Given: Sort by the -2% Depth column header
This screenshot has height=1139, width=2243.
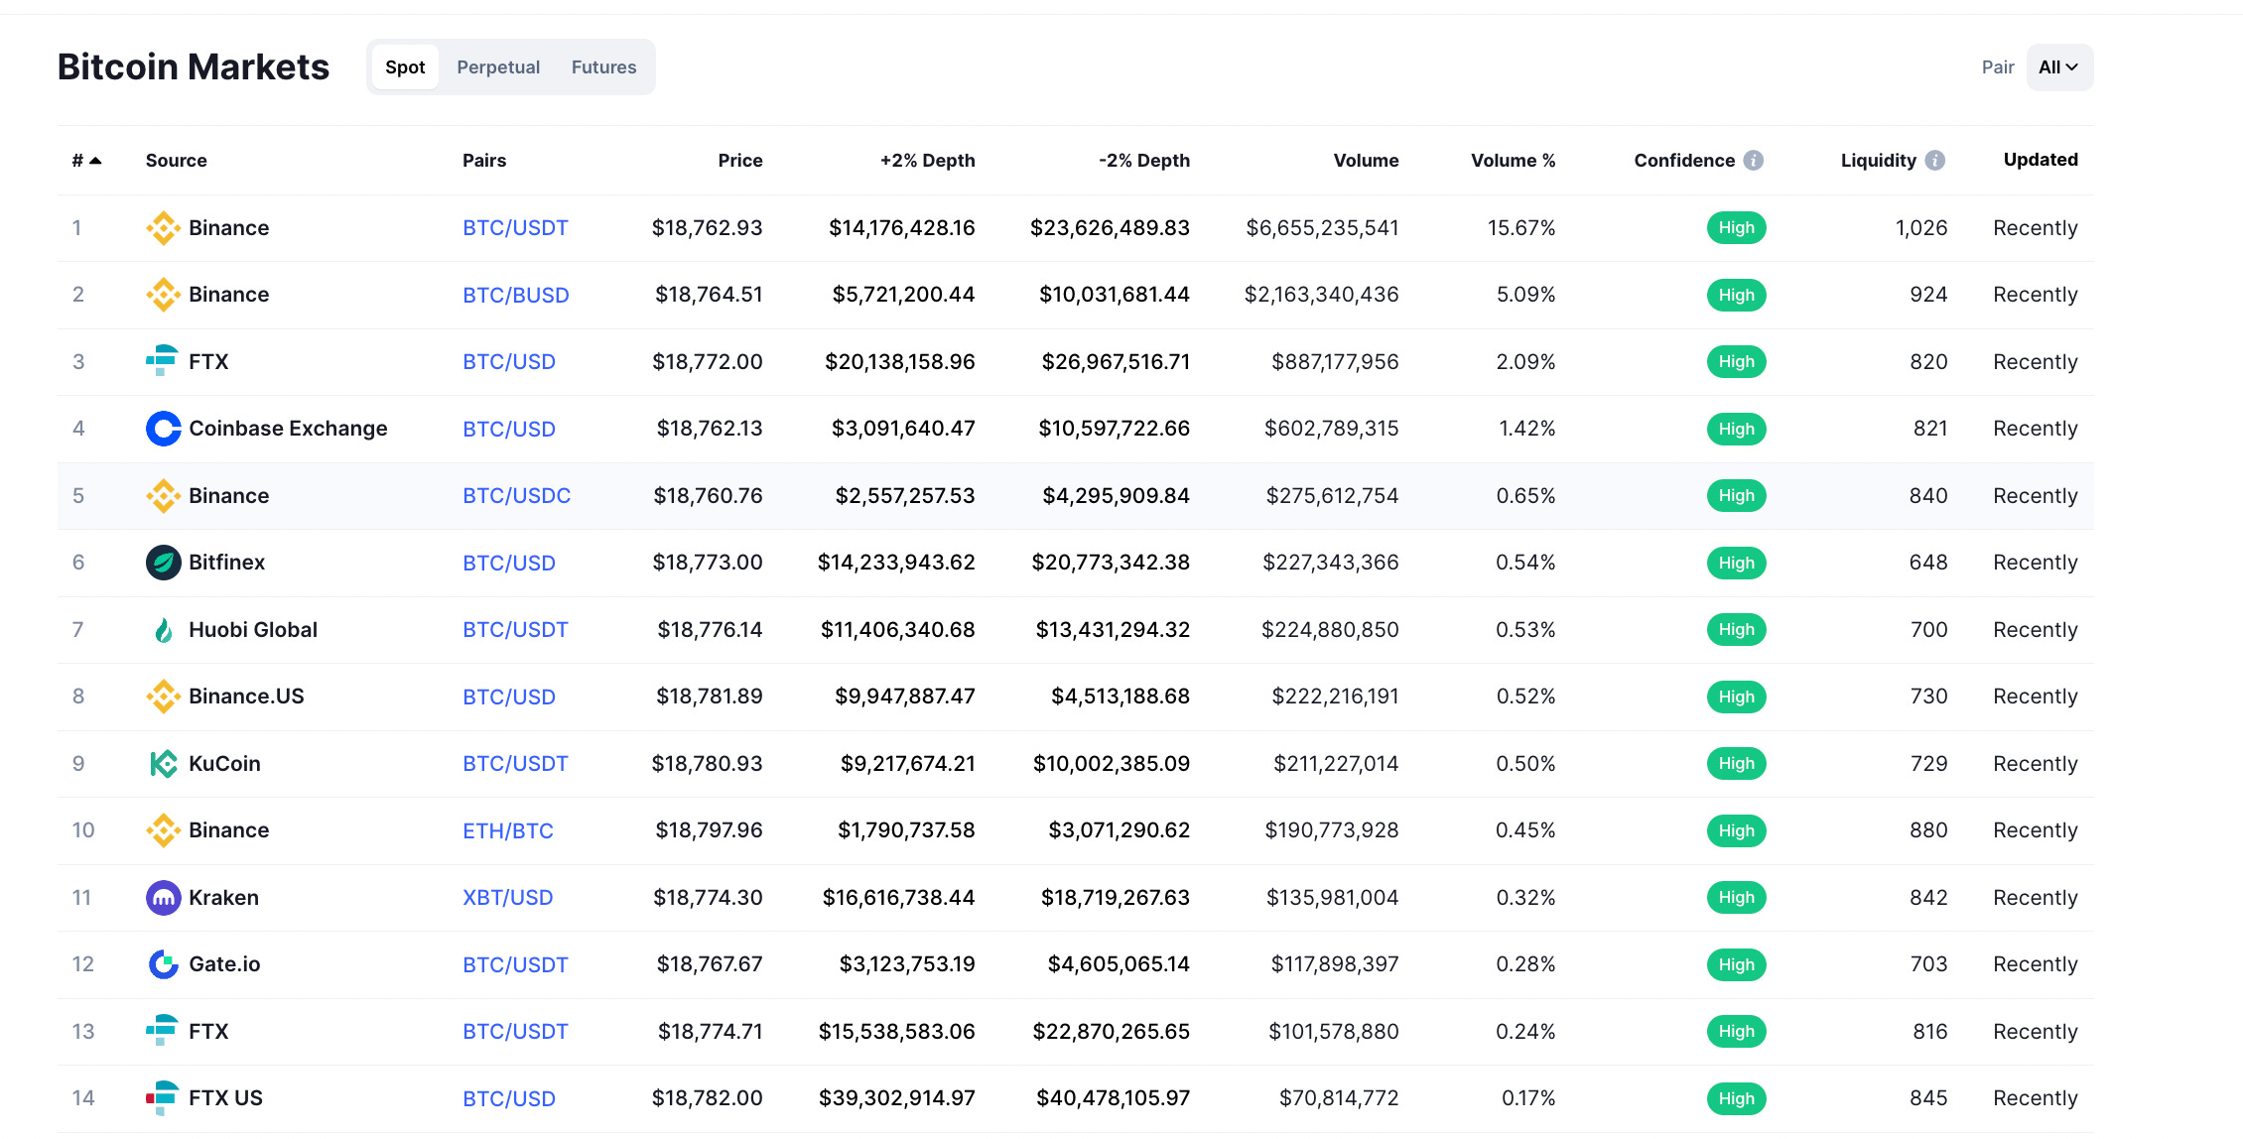Looking at the screenshot, I should click(x=1143, y=160).
